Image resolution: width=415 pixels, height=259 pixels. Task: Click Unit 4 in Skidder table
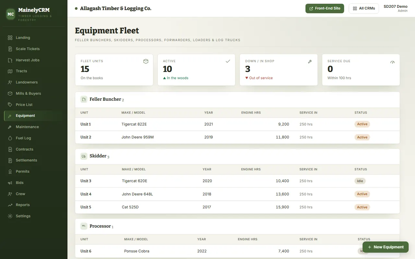86,194
